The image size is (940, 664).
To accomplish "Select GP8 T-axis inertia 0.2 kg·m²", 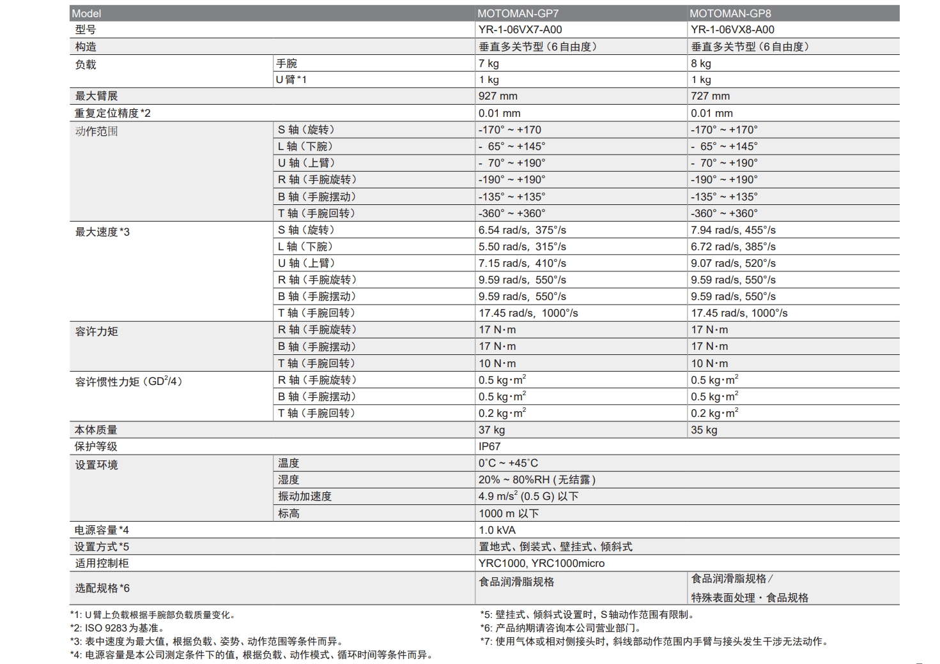I will pyautogui.click(x=714, y=412).
